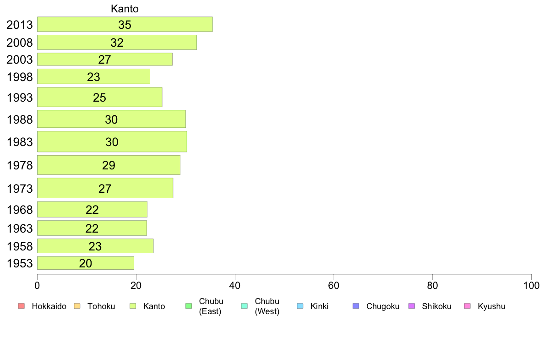This screenshot has height=337, width=544.
Task: Click the Shikoku purple legend swatch
Action: [412, 306]
